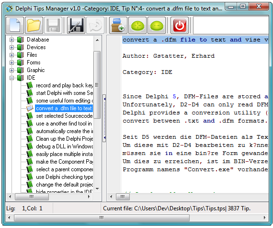Expand the Forms category node
273x228 pixels.
pyautogui.click(x=11, y=62)
